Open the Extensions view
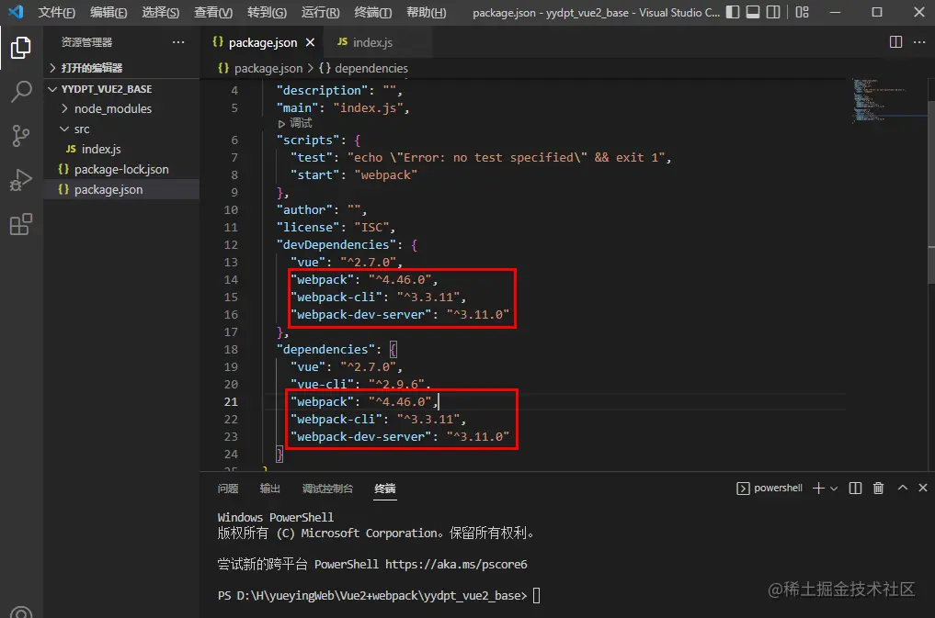 [x=21, y=224]
